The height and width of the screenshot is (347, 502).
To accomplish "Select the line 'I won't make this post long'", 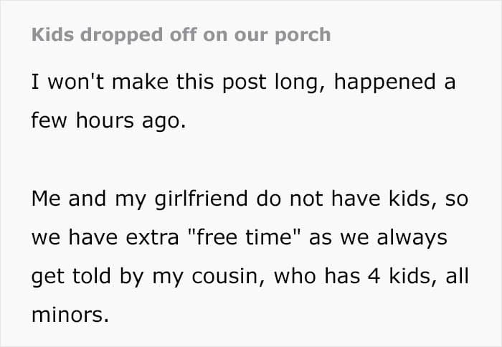I will [174, 82].
